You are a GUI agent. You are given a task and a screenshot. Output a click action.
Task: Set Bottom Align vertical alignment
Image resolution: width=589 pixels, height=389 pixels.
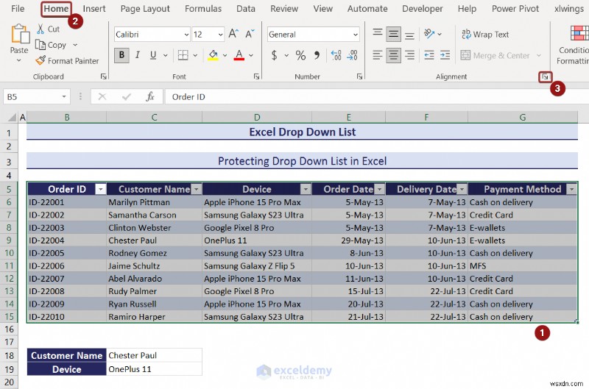click(x=409, y=34)
